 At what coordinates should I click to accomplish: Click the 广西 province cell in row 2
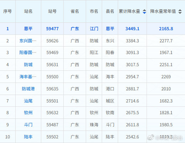75,41
